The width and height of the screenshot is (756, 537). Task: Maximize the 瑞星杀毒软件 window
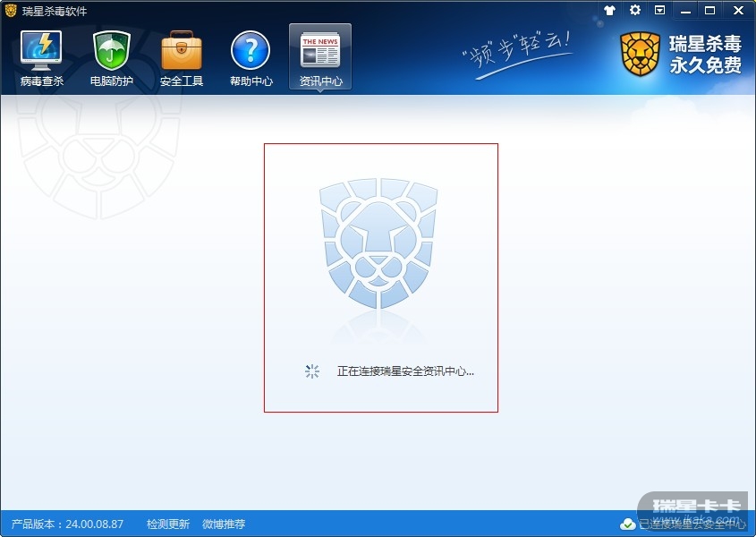(709, 10)
